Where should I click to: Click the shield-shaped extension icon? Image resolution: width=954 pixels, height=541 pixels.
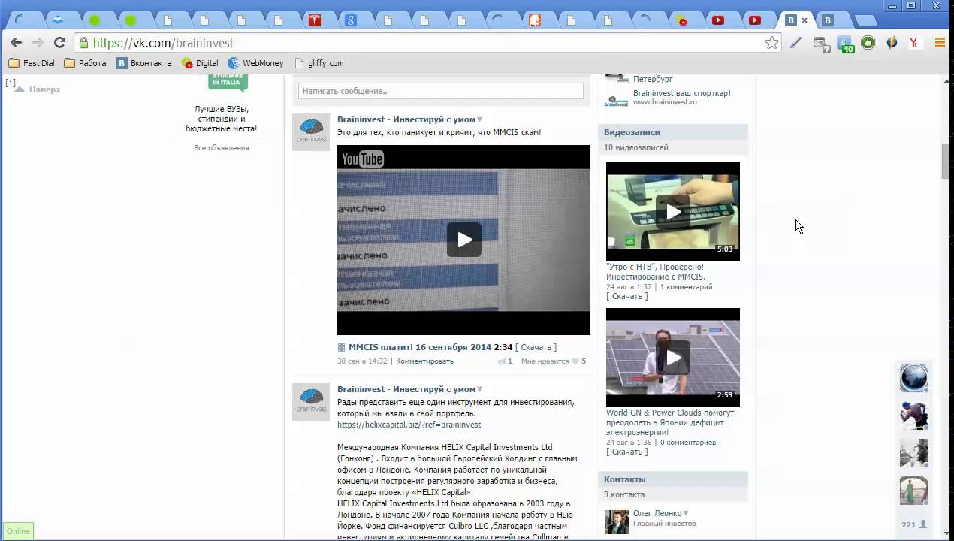(x=892, y=43)
